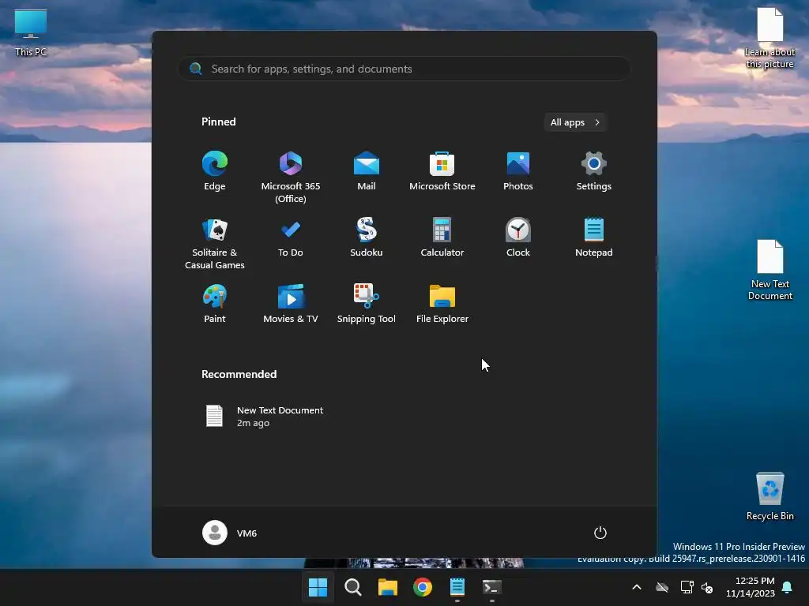Click the Windows Start button on taskbar

[x=318, y=587]
